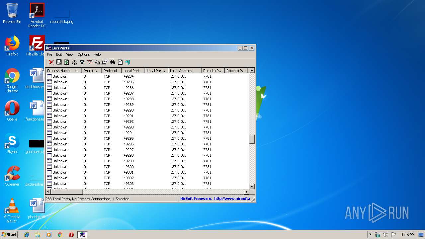This screenshot has height=239, width=425.
Task: Show hidden system tray icons arrow
Action: click(x=370, y=235)
